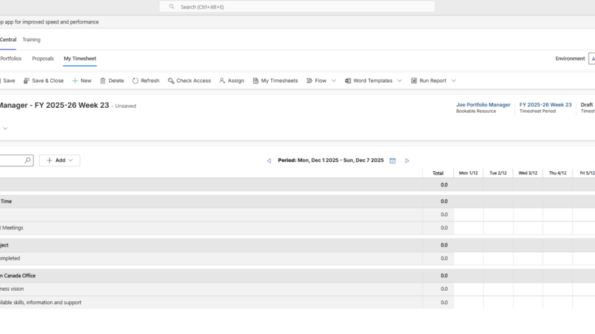Image resolution: width=595 pixels, height=334 pixels.
Task: Click the search magnifier in filter box
Action: click(28, 161)
